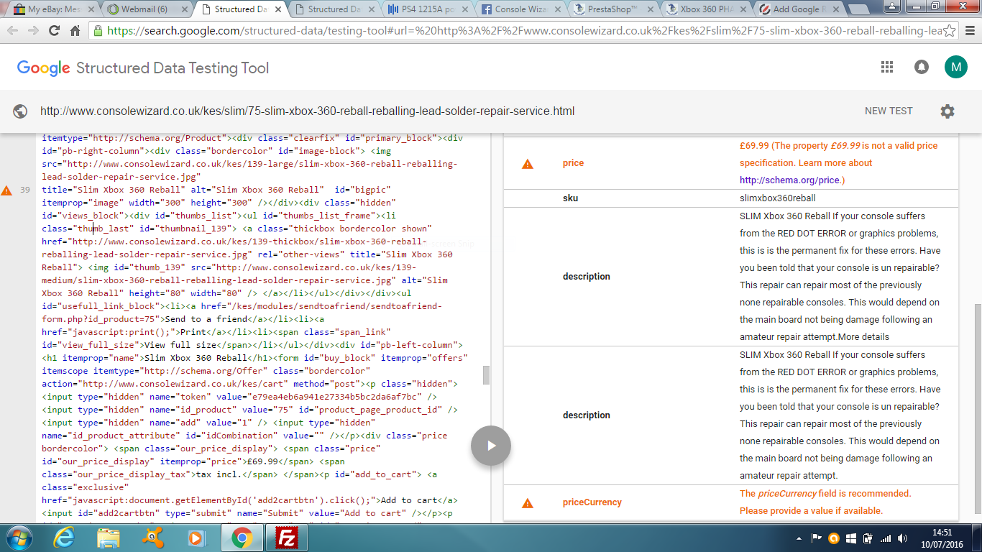Click the warning icon at code line 39
This screenshot has height=552, width=982.
click(x=6, y=190)
